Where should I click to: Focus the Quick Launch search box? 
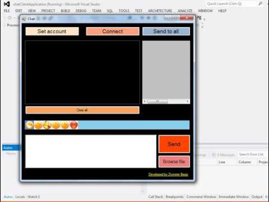[231, 3]
